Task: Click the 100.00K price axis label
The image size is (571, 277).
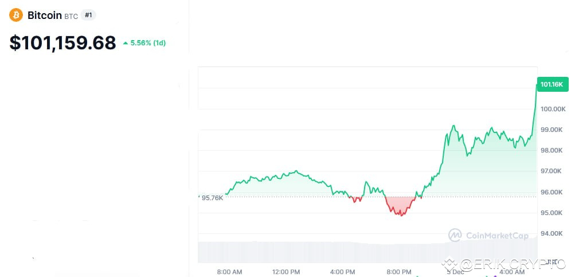Action: pos(553,109)
